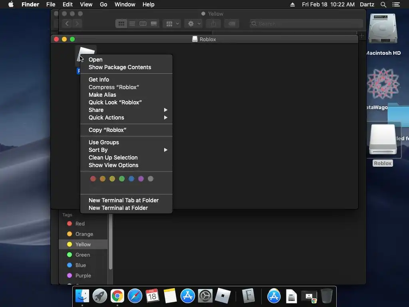The width and height of the screenshot is (409, 307).
Task: Choose Quick Look "Roblox"
Action: pos(127,102)
